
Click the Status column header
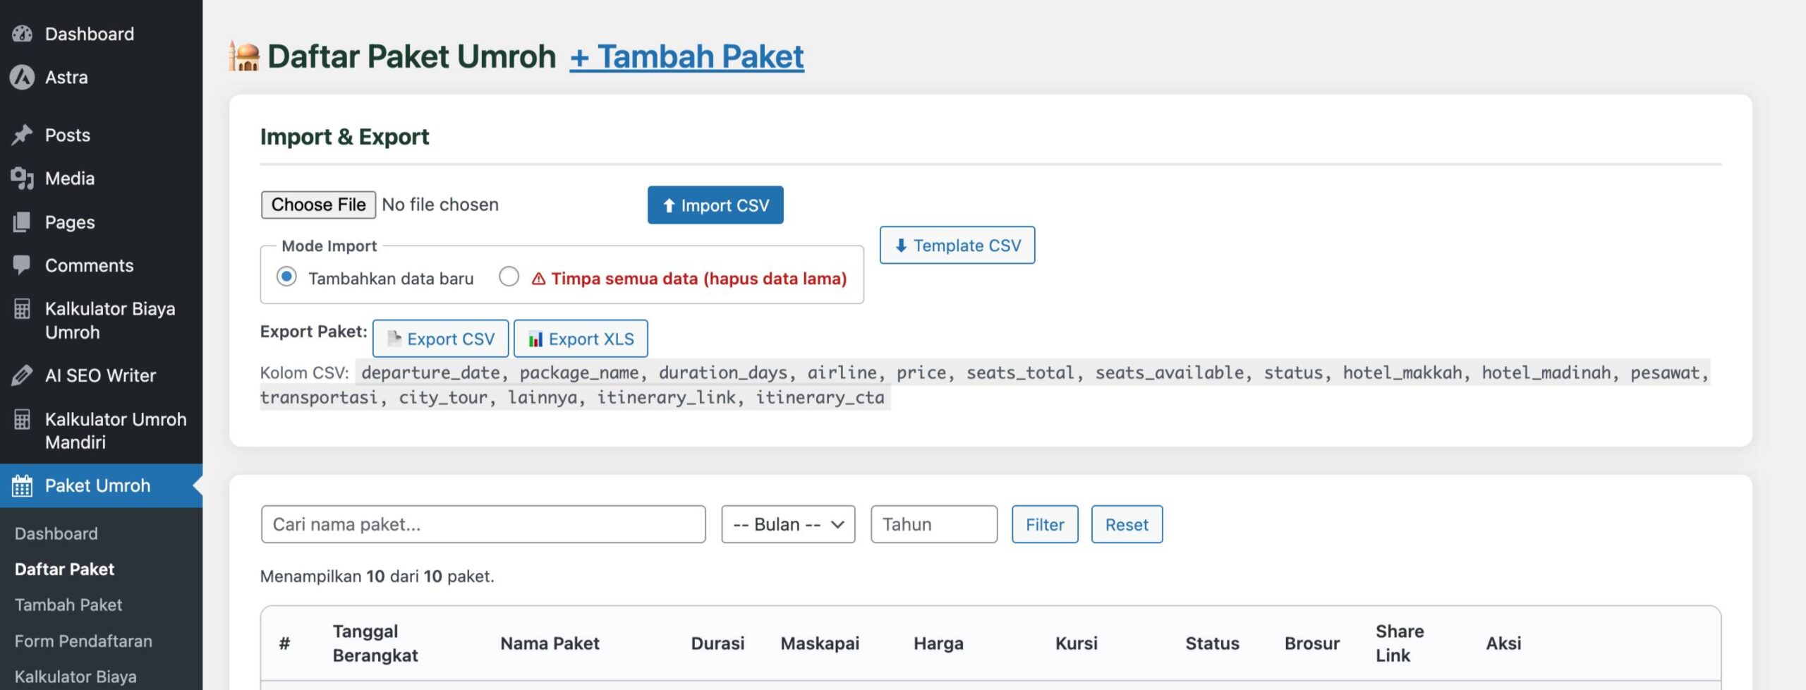point(1212,643)
